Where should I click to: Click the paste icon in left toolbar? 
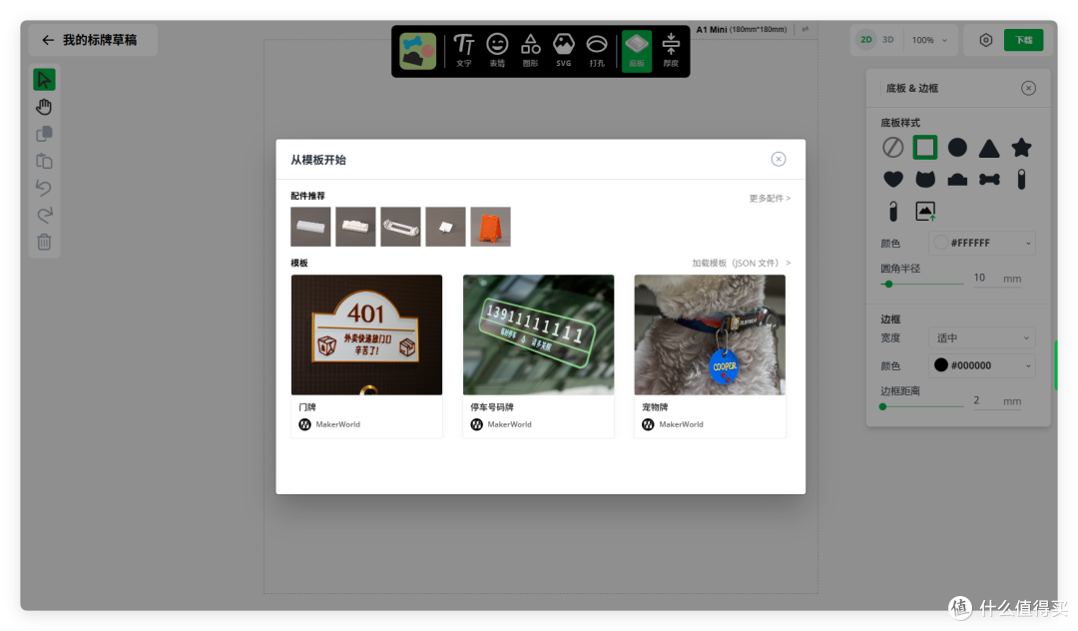44,161
